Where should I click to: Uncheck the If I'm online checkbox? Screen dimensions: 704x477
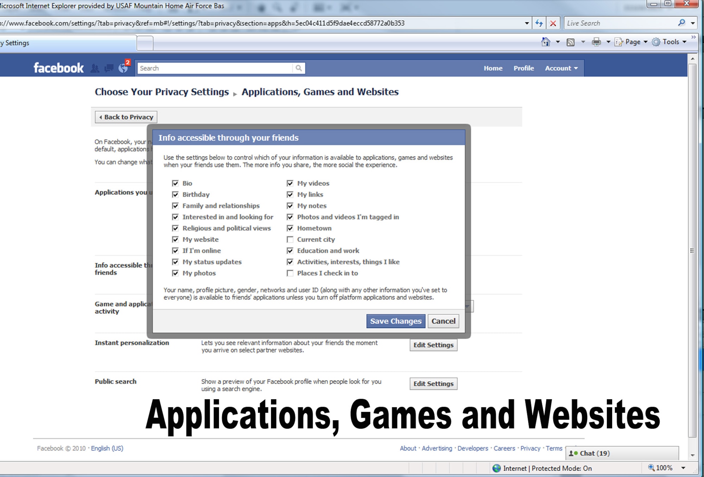click(175, 251)
